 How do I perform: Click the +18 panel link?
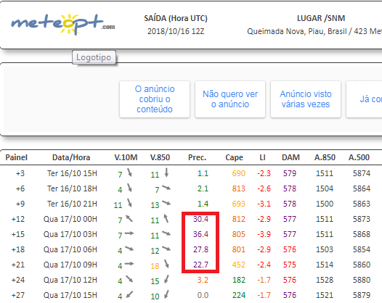(18, 249)
